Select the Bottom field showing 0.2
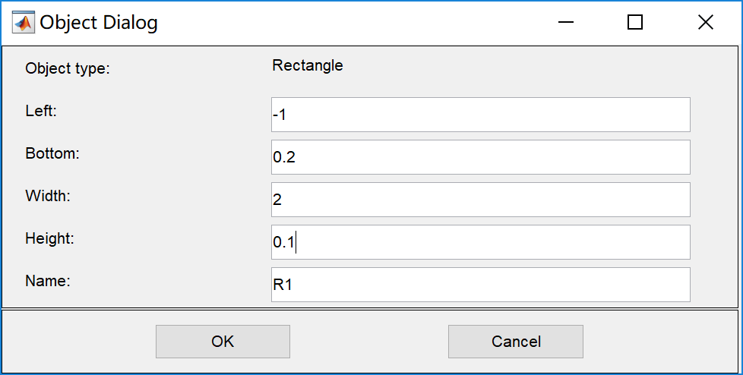This screenshot has height=375, width=743. pyautogui.click(x=480, y=157)
